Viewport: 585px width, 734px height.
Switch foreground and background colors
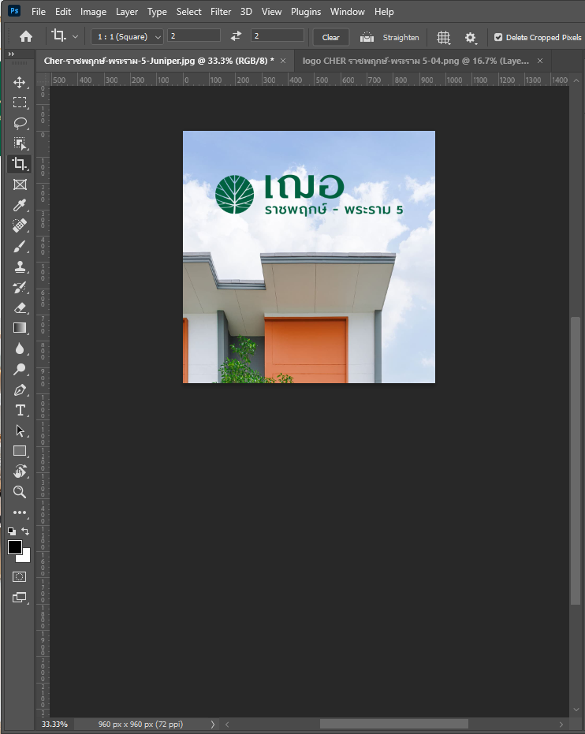[25, 531]
